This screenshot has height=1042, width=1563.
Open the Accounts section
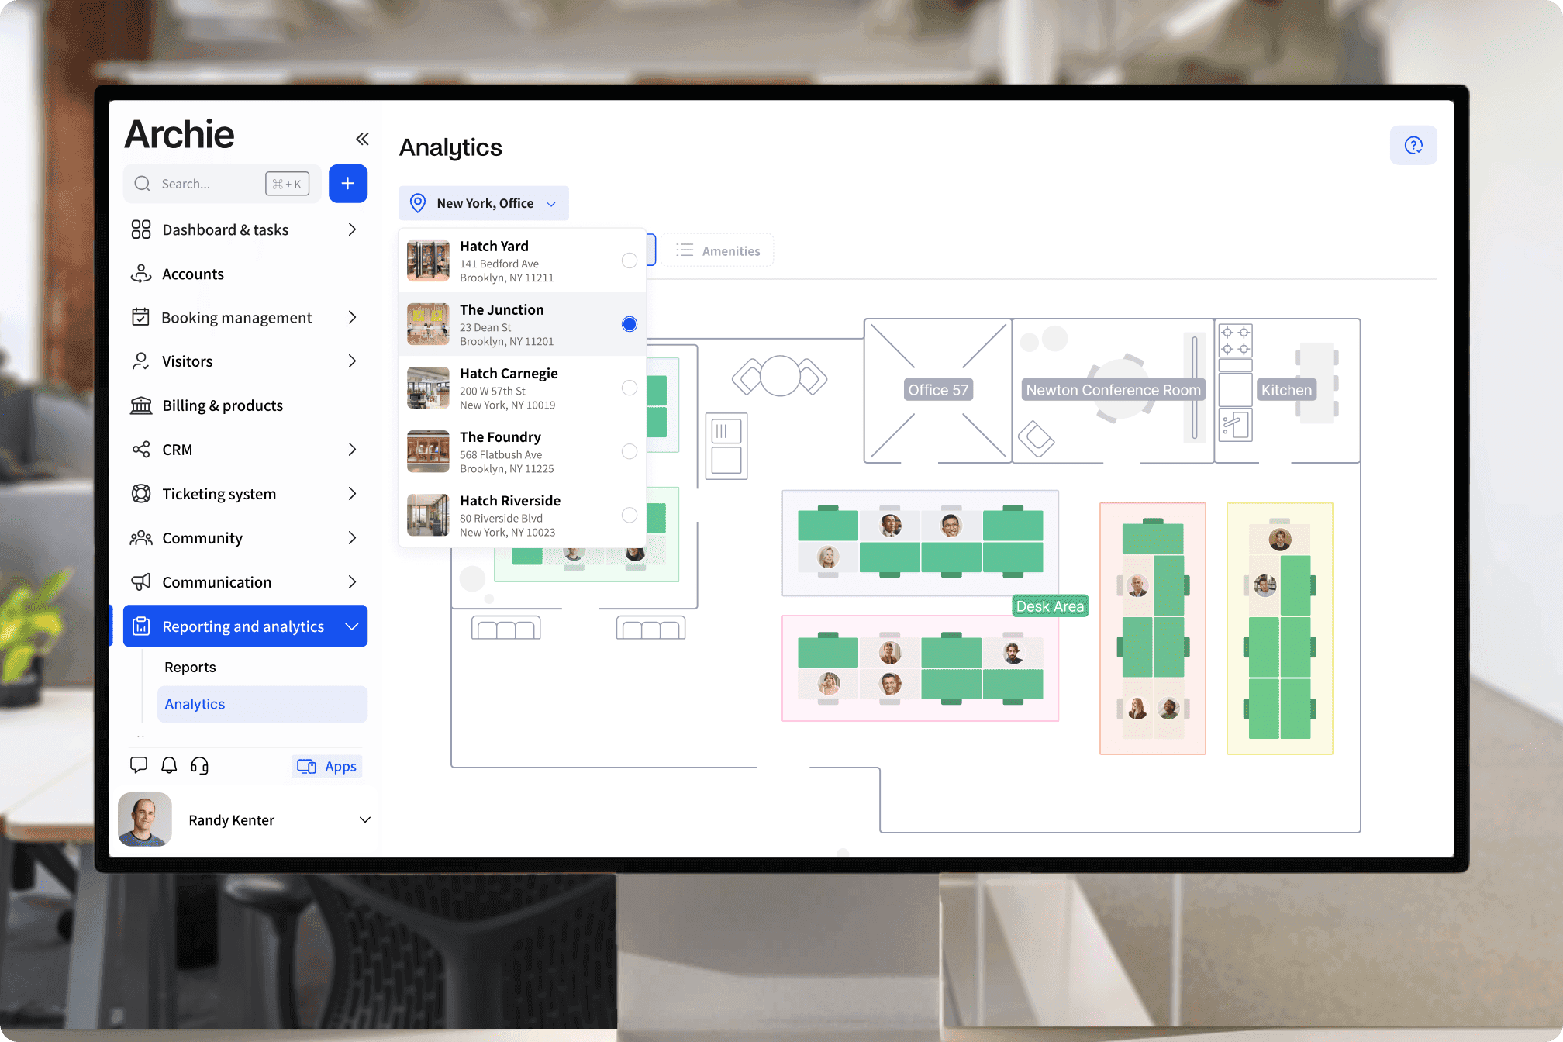tap(193, 274)
